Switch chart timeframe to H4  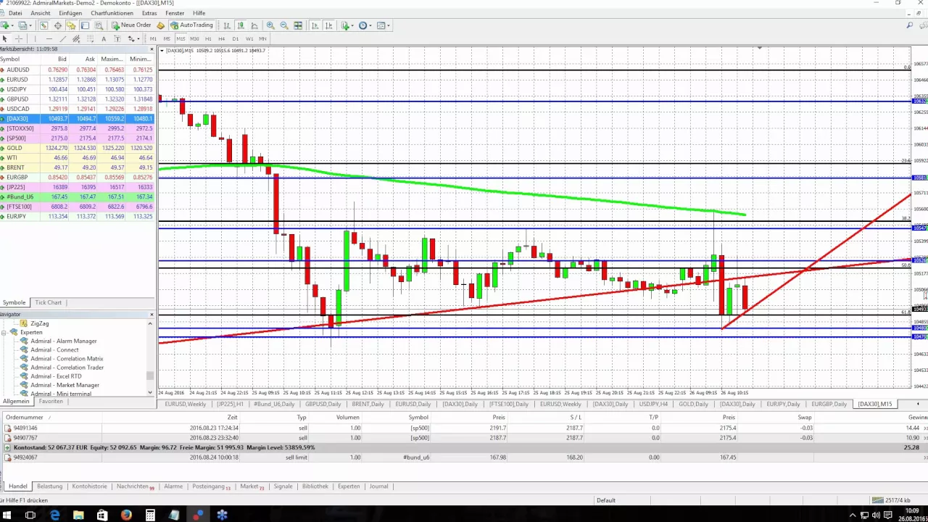(x=222, y=38)
